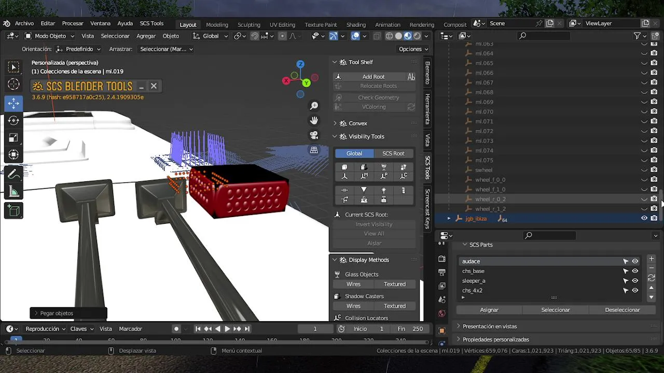Add a new SCS part with plus
The height and width of the screenshot is (373, 664).
pyautogui.click(x=652, y=259)
